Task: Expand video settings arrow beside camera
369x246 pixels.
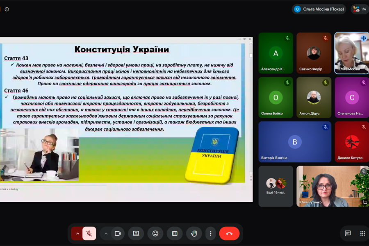Action: 106,234
